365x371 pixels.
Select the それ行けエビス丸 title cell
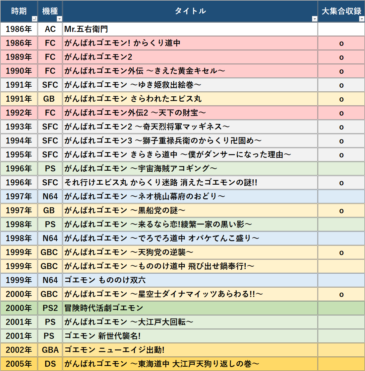pos(190,183)
